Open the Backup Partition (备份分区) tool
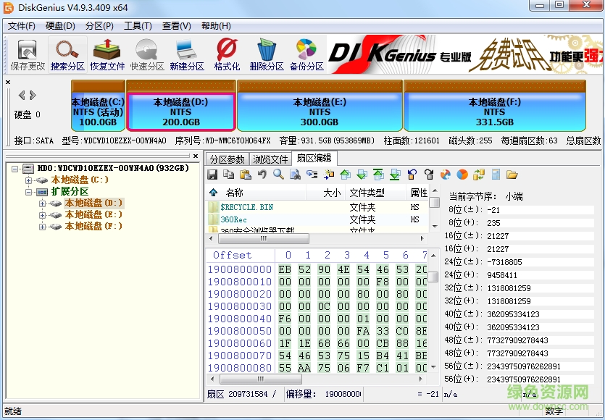 coord(305,51)
